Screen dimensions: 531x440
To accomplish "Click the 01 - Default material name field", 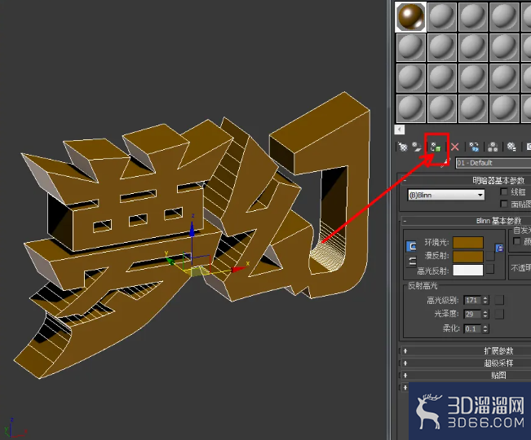I will click(x=493, y=163).
